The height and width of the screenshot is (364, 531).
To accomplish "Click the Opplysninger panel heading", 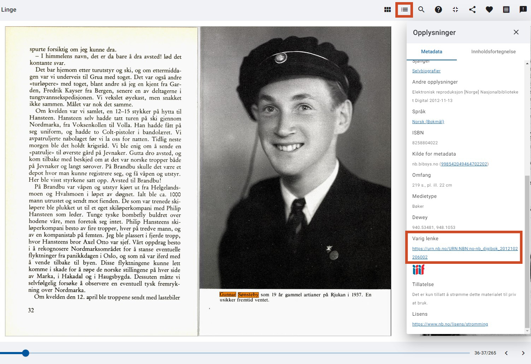I will [x=434, y=32].
